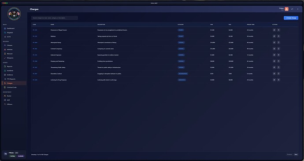Delete the Disorderly Conduct charge

[278, 73]
